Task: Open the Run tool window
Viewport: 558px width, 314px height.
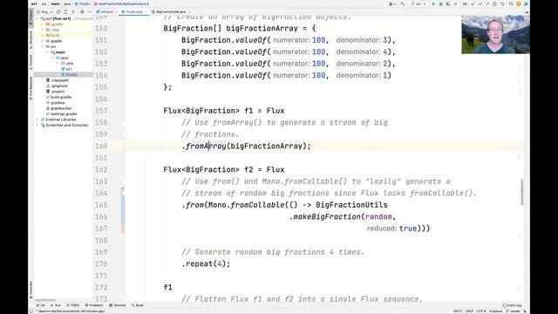Action: pos(56,305)
